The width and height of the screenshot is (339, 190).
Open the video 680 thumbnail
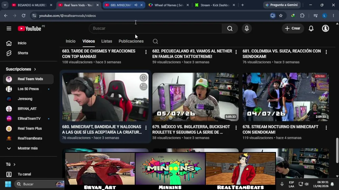pos(105,97)
